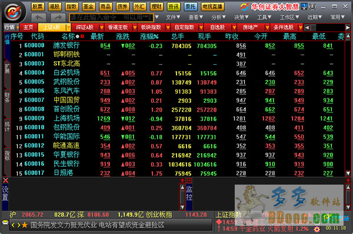The height and width of the screenshot is (234, 353).
Task: Open dropdown arrow on 自定指数 tab
Action: (201, 28)
